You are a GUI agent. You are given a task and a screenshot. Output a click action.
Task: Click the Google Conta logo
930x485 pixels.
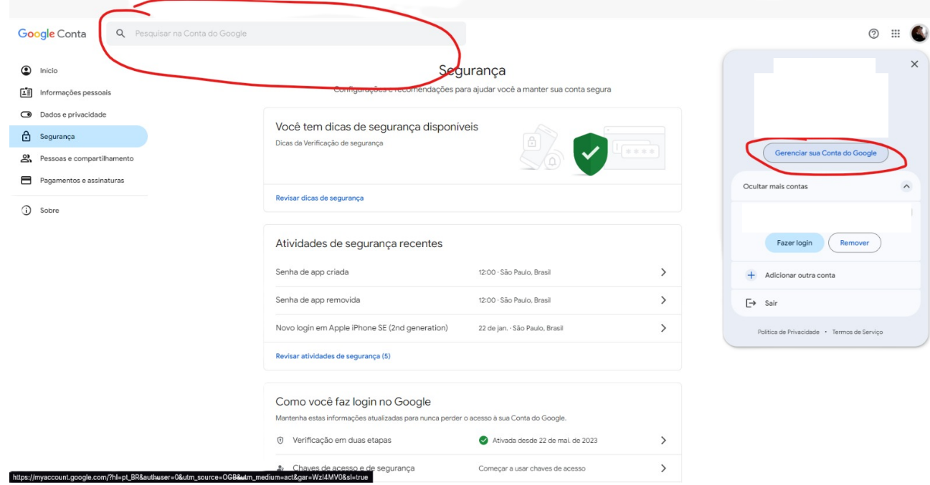52,34
